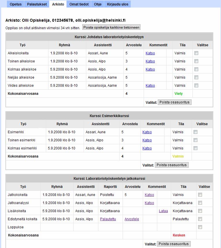Click Poista osasuoritus in Esimerkkikurssi
This screenshot has height=248, width=221.
(x=172, y=165)
